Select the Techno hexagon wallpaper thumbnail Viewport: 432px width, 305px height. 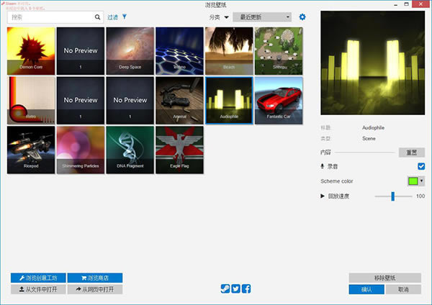point(179,51)
